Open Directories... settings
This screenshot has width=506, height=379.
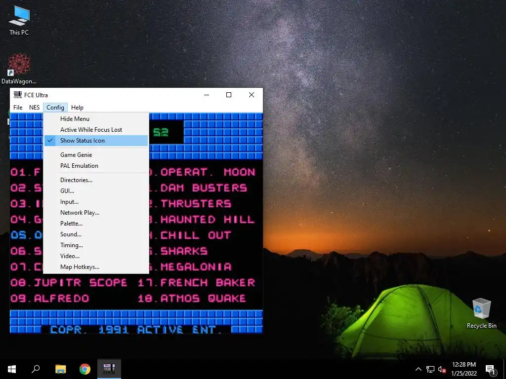coord(96,180)
